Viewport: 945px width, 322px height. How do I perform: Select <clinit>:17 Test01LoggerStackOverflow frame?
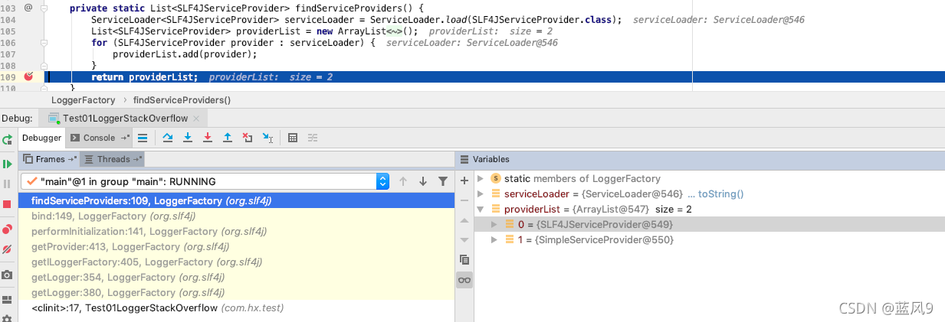click(237, 308)
